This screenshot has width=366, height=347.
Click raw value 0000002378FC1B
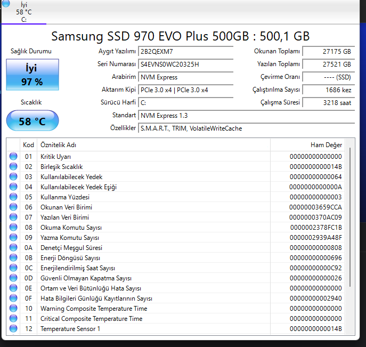click(x=316, y=228)
